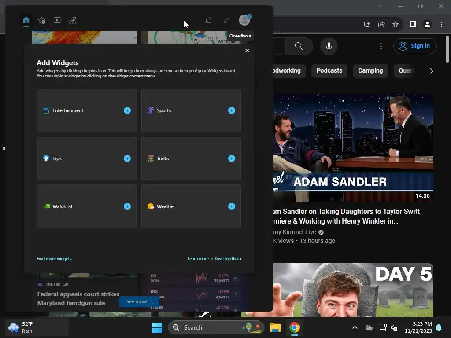This screenshot has height=338, width=451.
Task: Click the Entertainment widget label
Action: coord(68,110)
